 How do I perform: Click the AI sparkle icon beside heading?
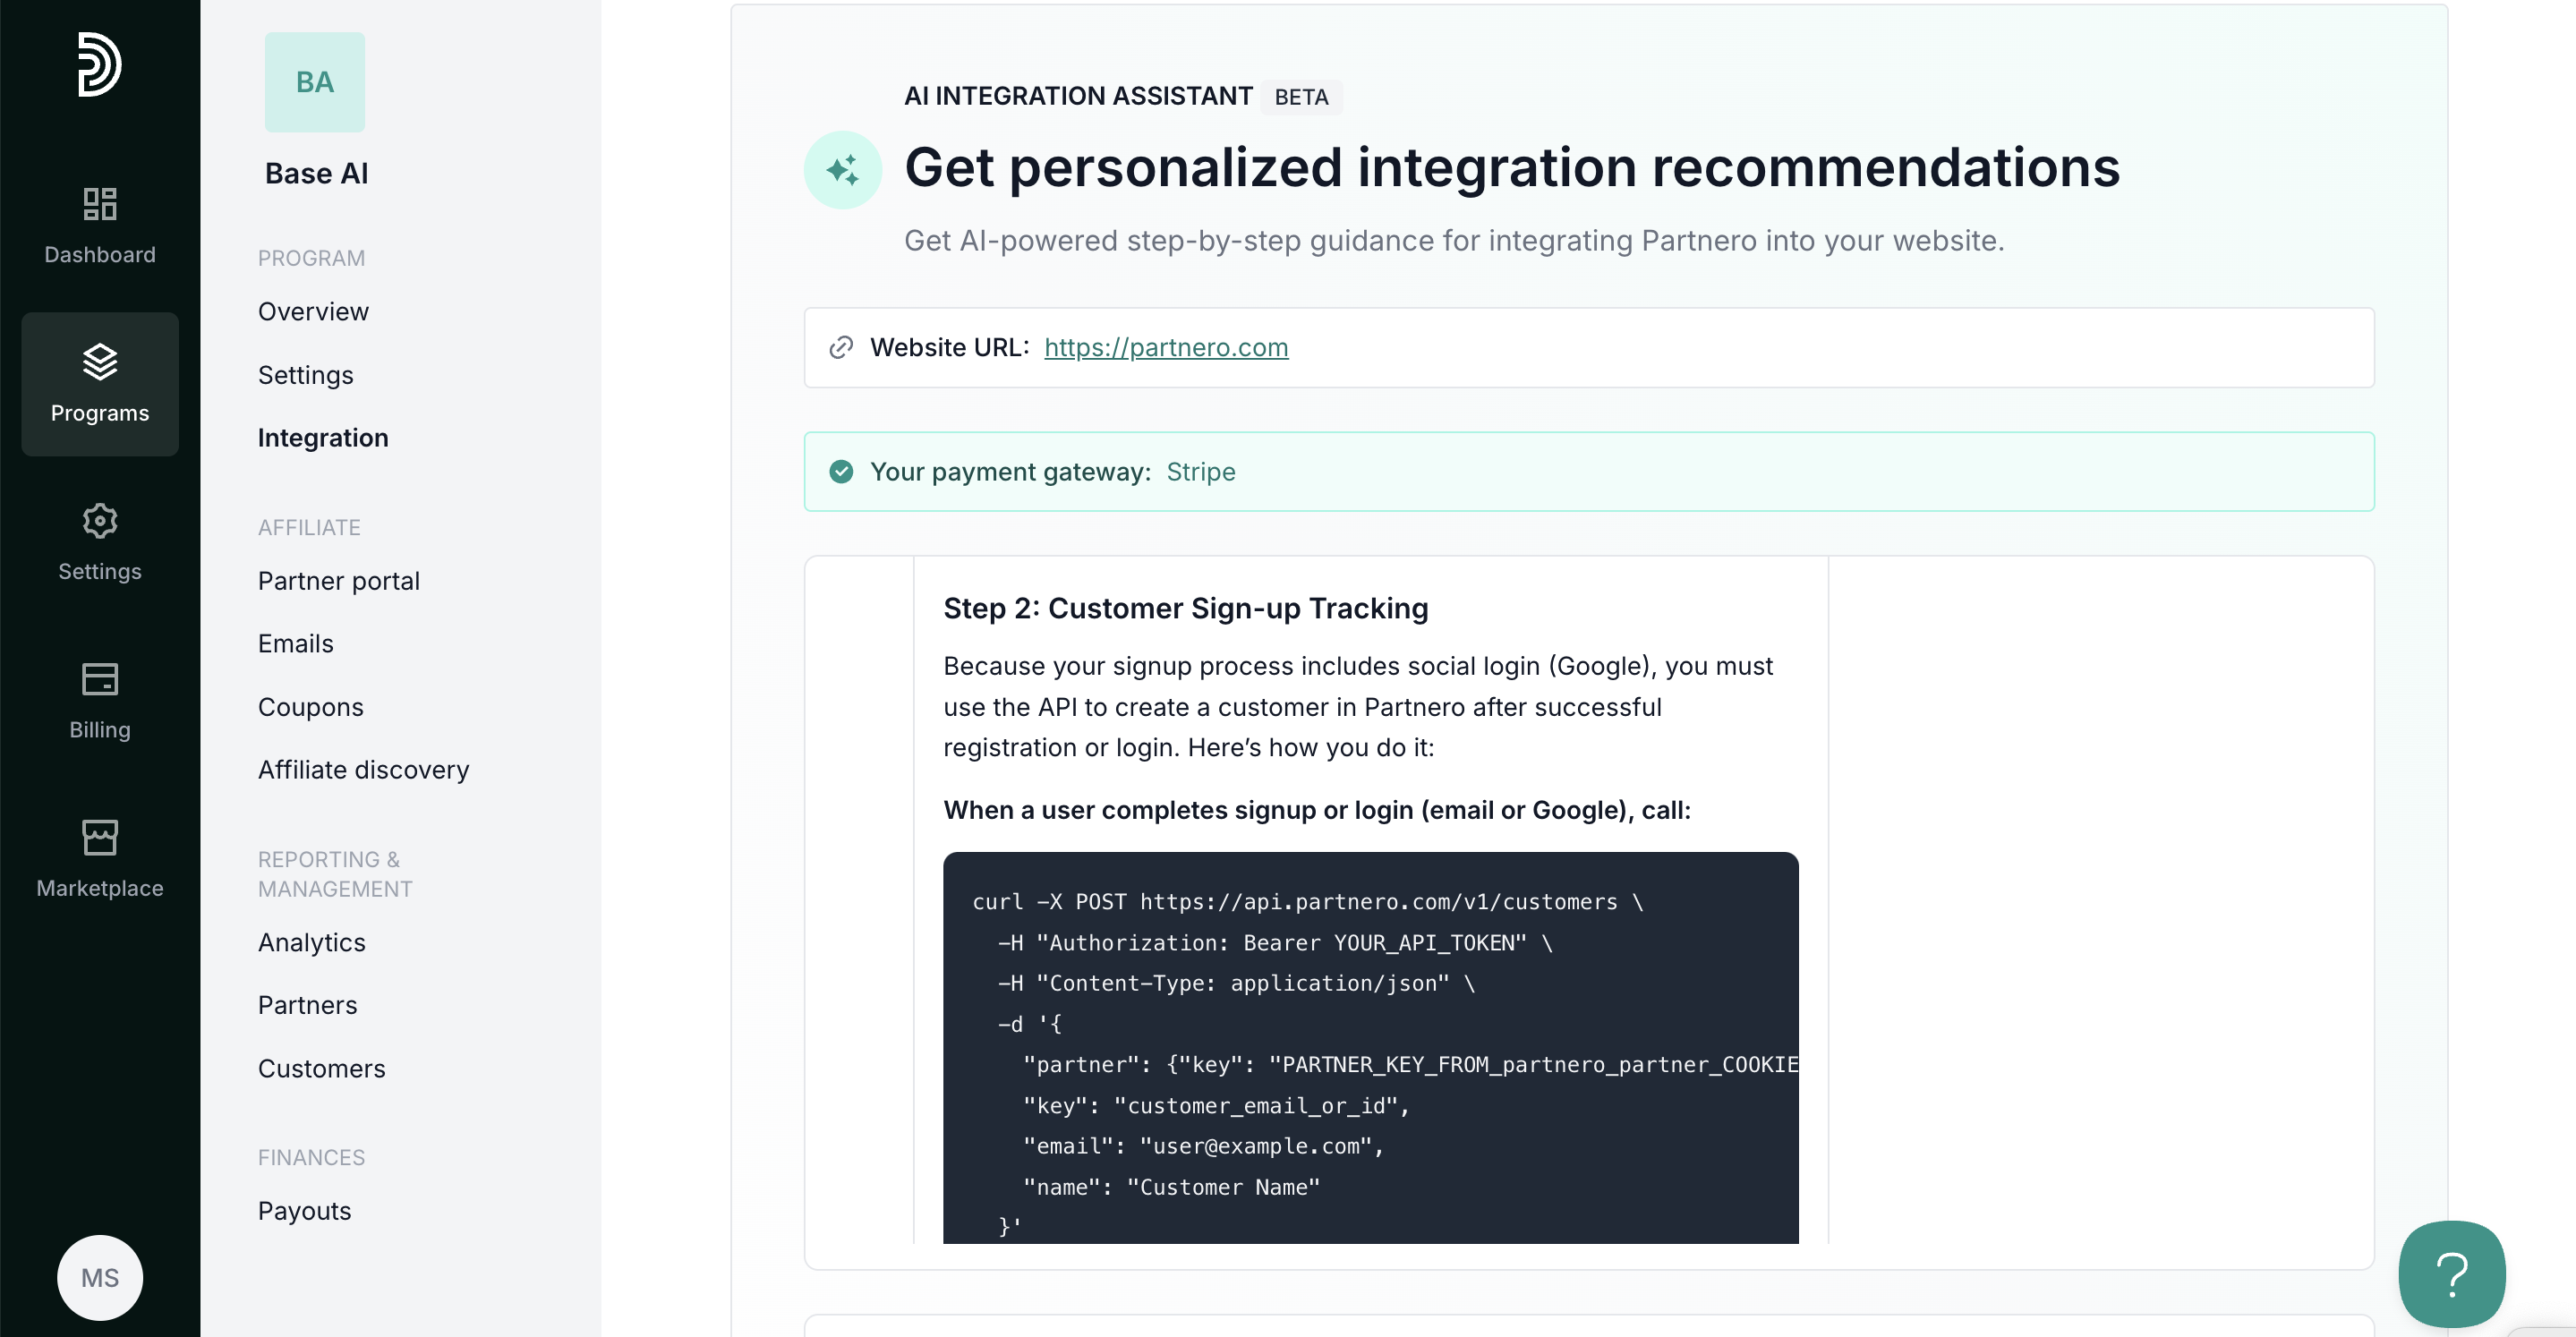843,170
